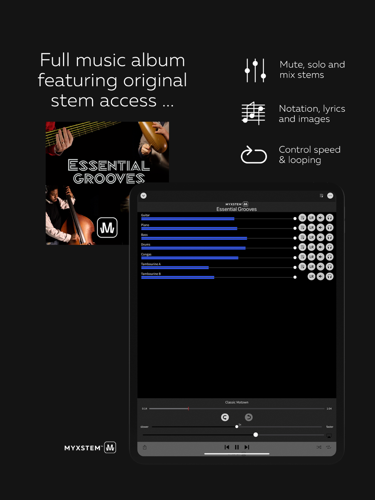
Task: Open notation for the Piano stem
Action: tap(302, 228)
